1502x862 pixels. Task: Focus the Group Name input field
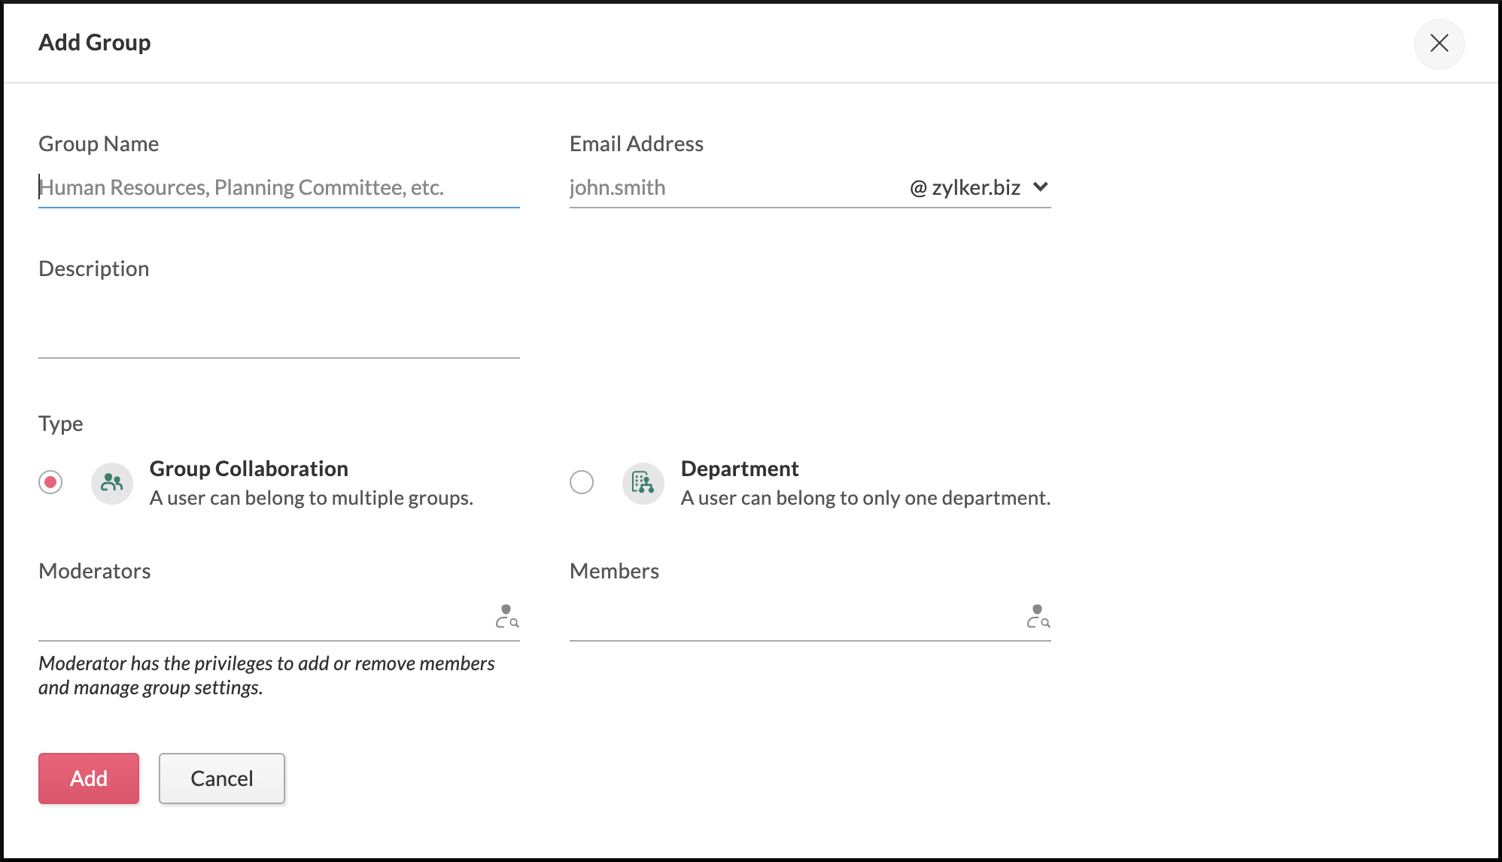tap(278, 187)
